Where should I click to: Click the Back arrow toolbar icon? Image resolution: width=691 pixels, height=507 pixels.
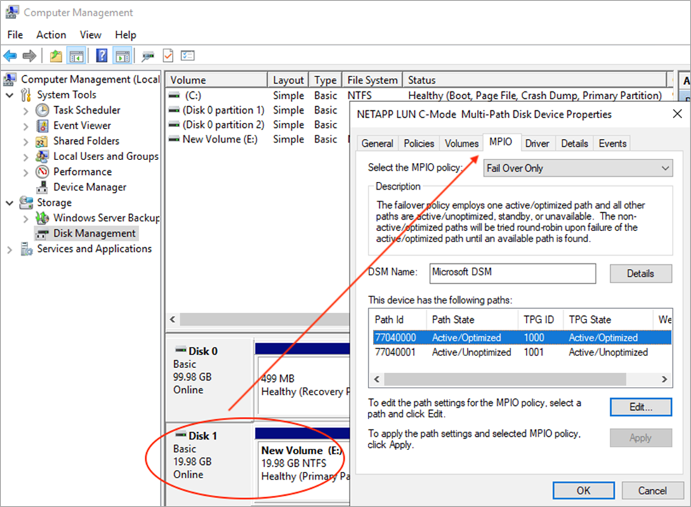(x=10, y=56)
